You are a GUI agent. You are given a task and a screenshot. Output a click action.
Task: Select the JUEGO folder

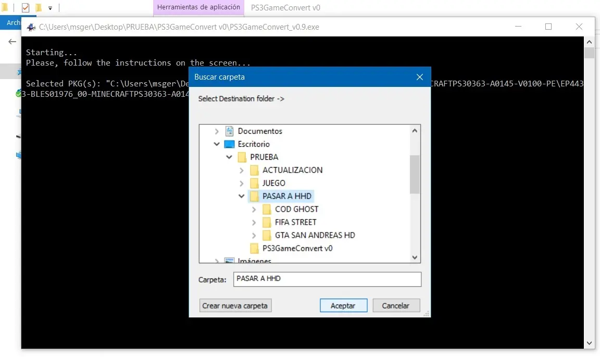pyautogui.click(x=273, y=183)
